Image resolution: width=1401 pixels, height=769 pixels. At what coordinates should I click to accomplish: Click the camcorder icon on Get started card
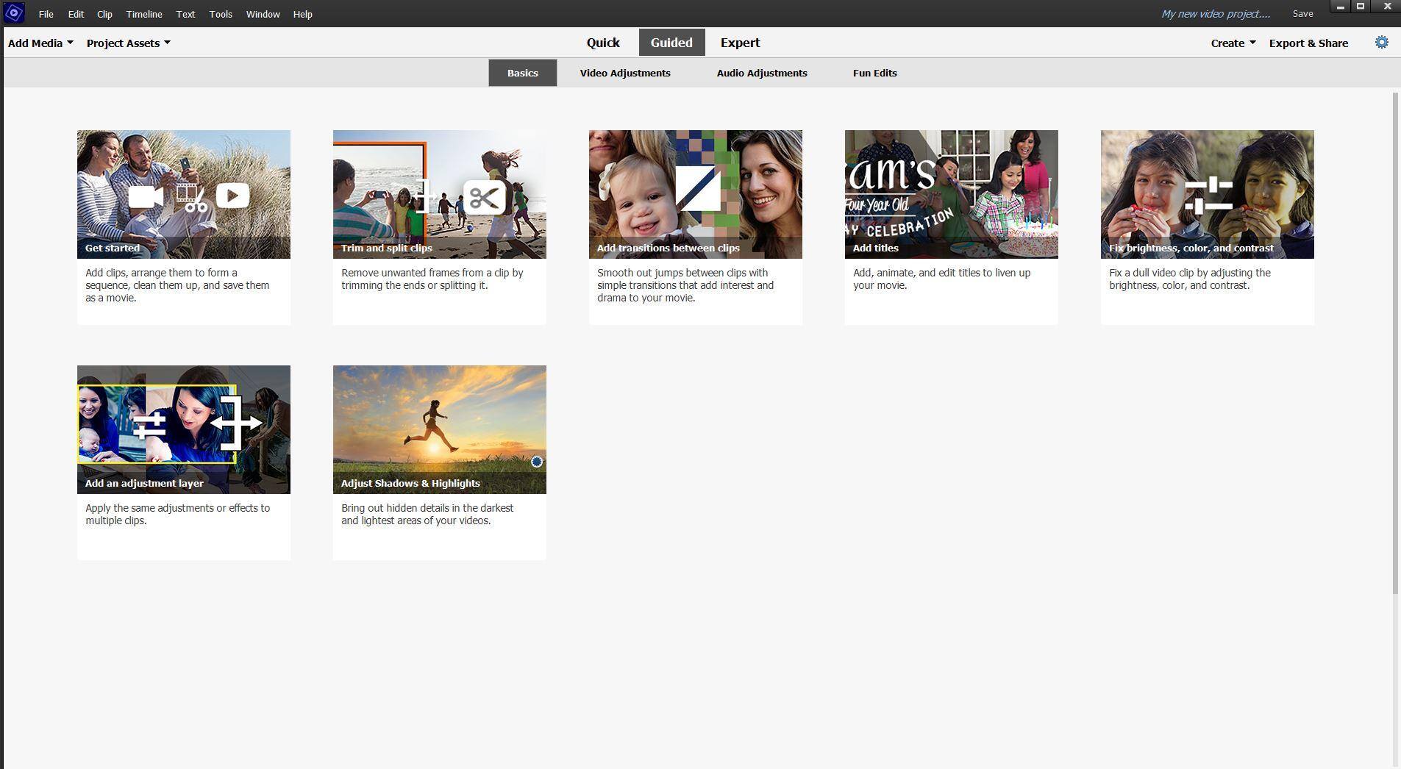click(x=146, y=197)
